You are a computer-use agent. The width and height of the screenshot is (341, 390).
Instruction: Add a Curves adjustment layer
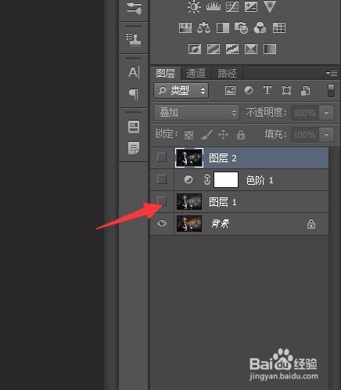click(232, 6)
